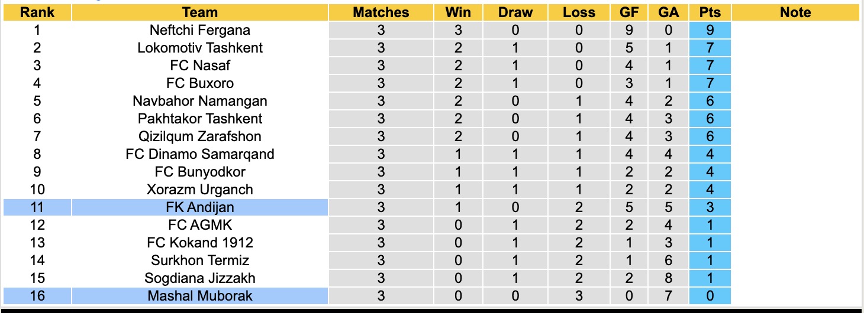864x313 pixels.
Task: Click the Draw column header
Action: coord(515,12)
